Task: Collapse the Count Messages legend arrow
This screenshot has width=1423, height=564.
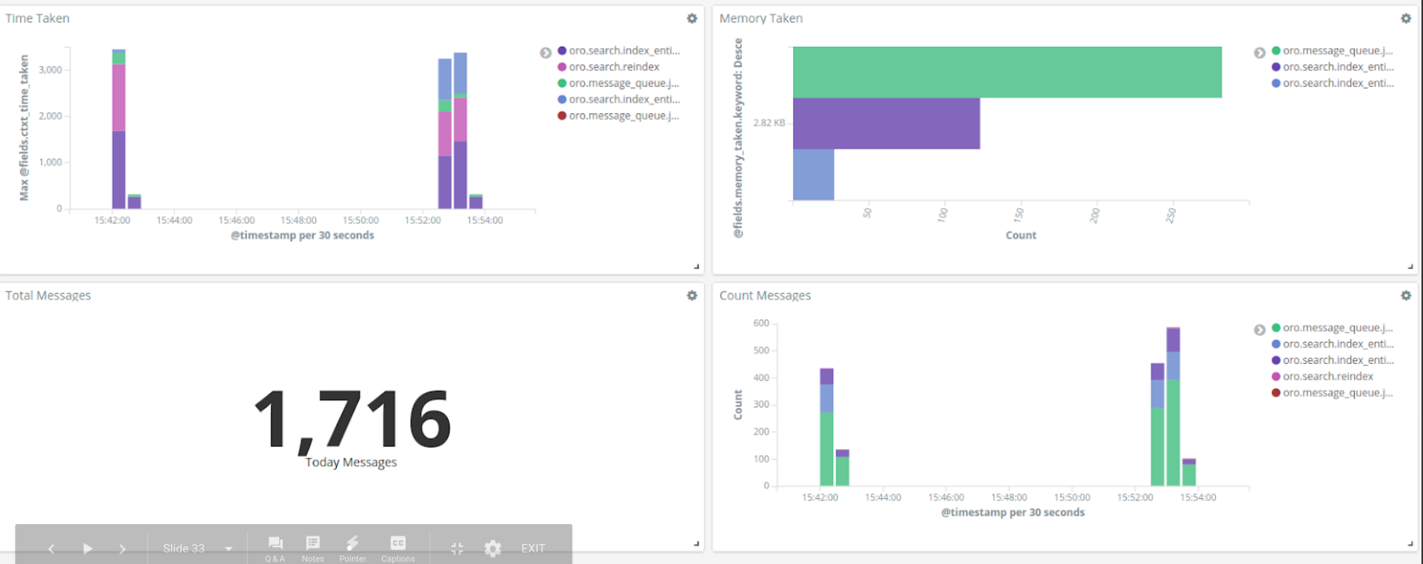Action: click(x=1260, y=330)
